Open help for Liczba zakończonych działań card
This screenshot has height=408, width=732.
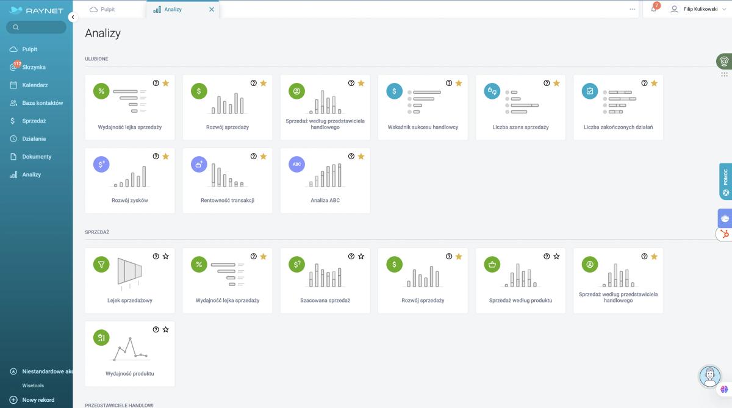click(644, 83)
